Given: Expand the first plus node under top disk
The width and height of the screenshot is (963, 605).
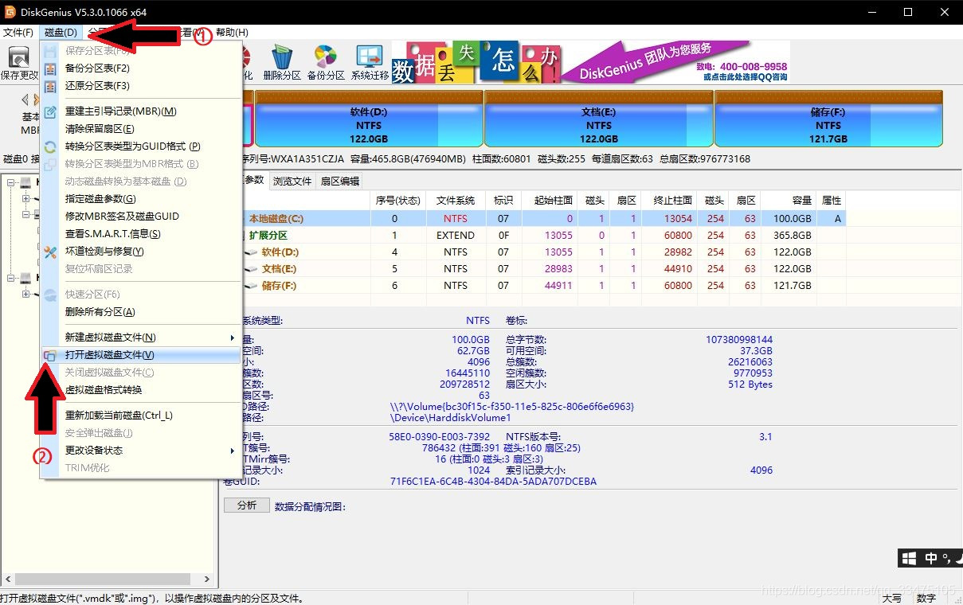Looking at the screenshot, I should click(26, 199).
